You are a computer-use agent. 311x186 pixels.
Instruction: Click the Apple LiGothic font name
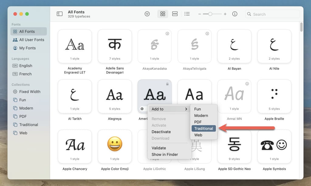pos(155,169)
